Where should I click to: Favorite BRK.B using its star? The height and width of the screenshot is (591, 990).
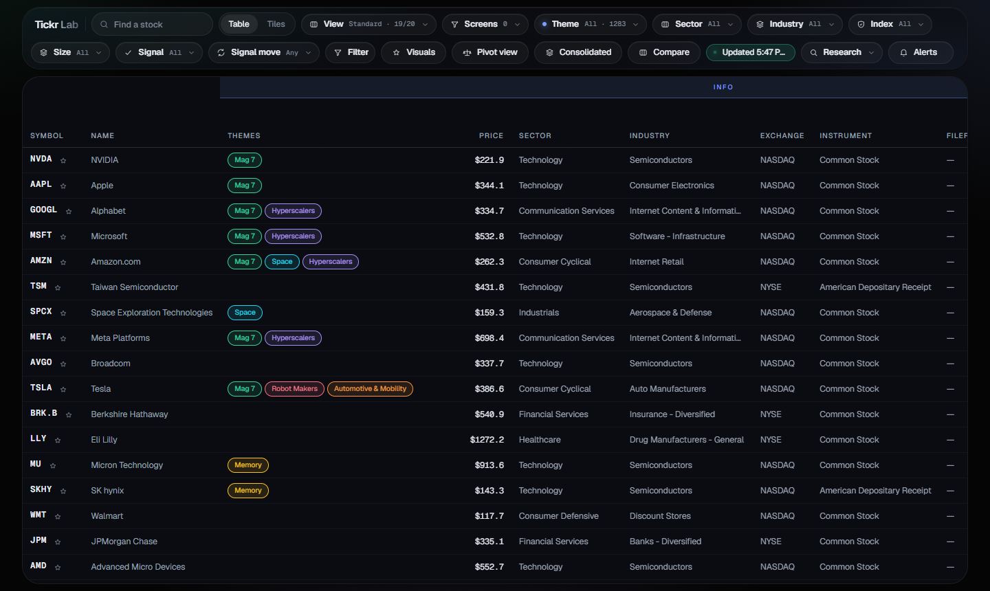[x=69, y=415]
